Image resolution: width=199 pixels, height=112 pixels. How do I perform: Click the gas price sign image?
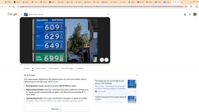point(65,40)
